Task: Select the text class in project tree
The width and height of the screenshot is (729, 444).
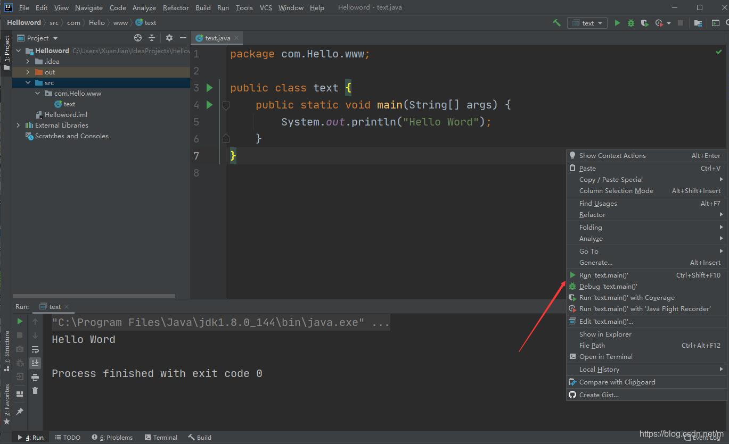Action: [64, 104]
